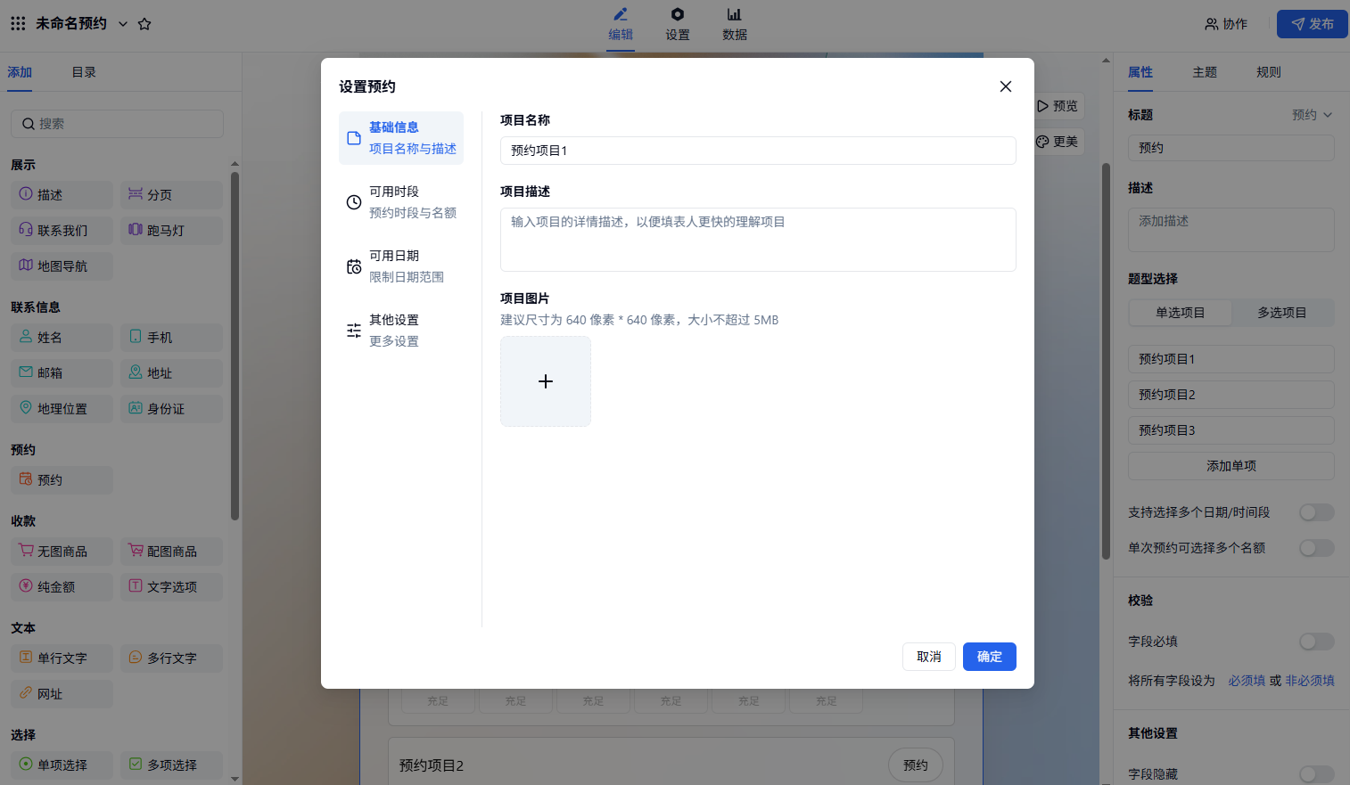Click the 取消 cancel button
Image resolution: width=1350 pixels, height=785 pixels.
pos(928,657)
